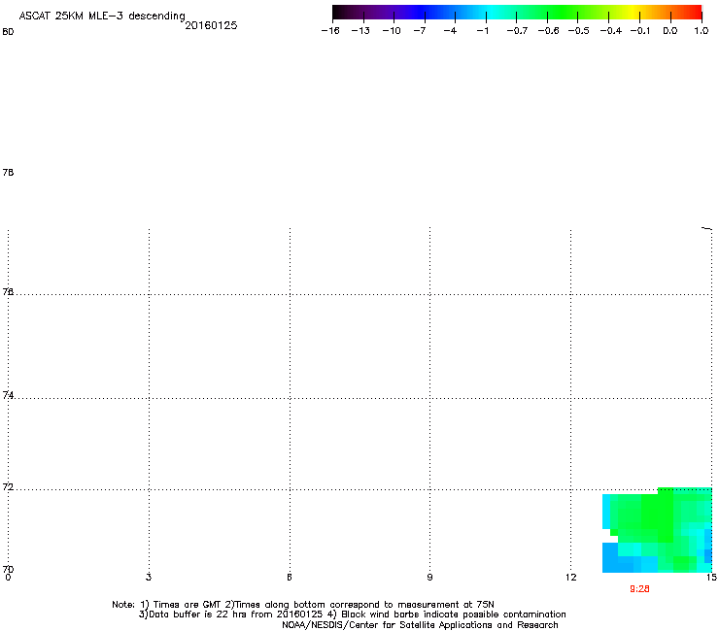
Task: Click the colorbar label -4
Action: click(450, 31)
